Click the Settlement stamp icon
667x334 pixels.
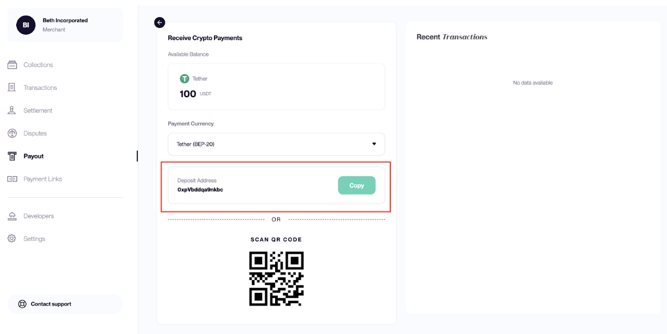(x=12, y=110)
